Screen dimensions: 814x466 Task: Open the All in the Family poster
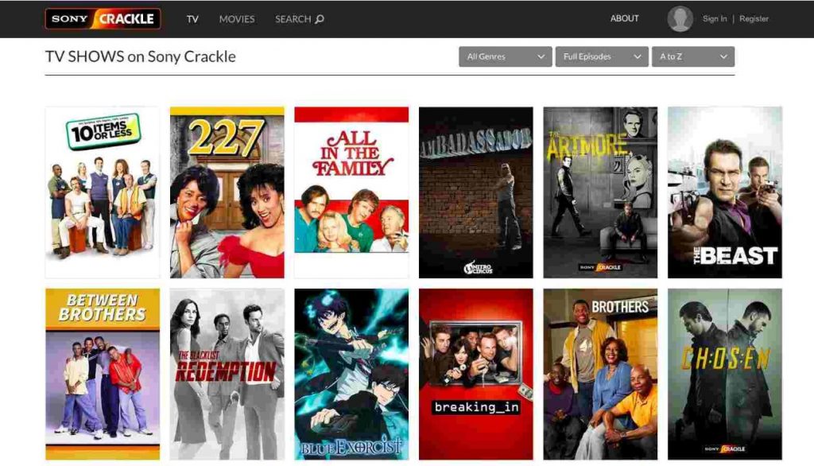point(351,192)
